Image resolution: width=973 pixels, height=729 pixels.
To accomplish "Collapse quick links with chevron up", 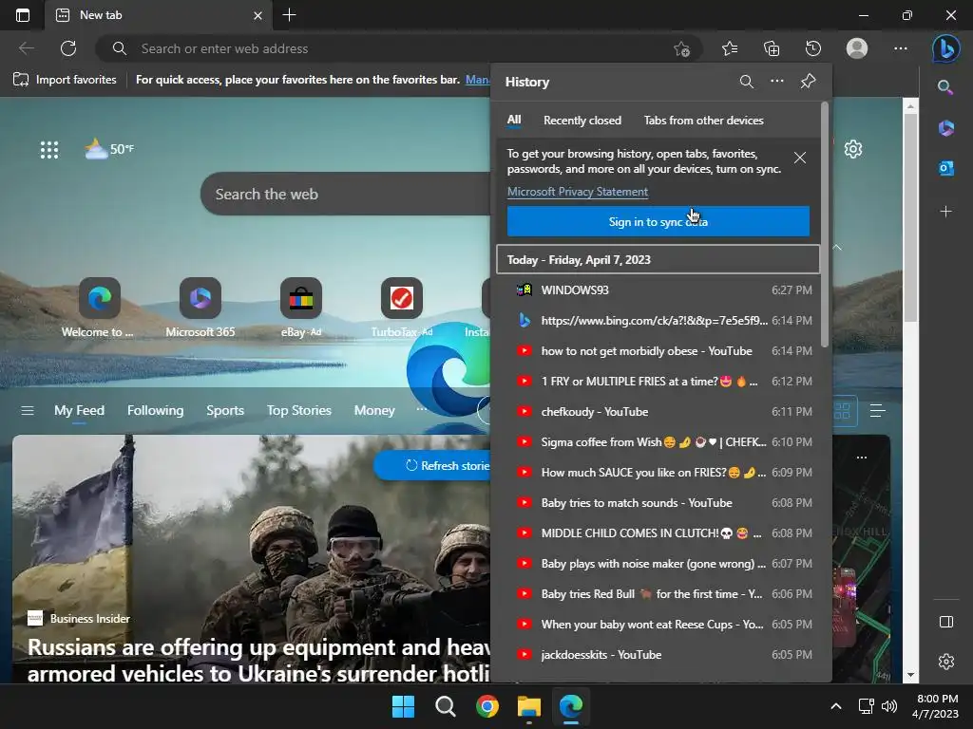I will point(837,248).
